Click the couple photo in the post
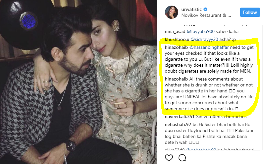This screenshot has width=263, height=164. point(79,82)
